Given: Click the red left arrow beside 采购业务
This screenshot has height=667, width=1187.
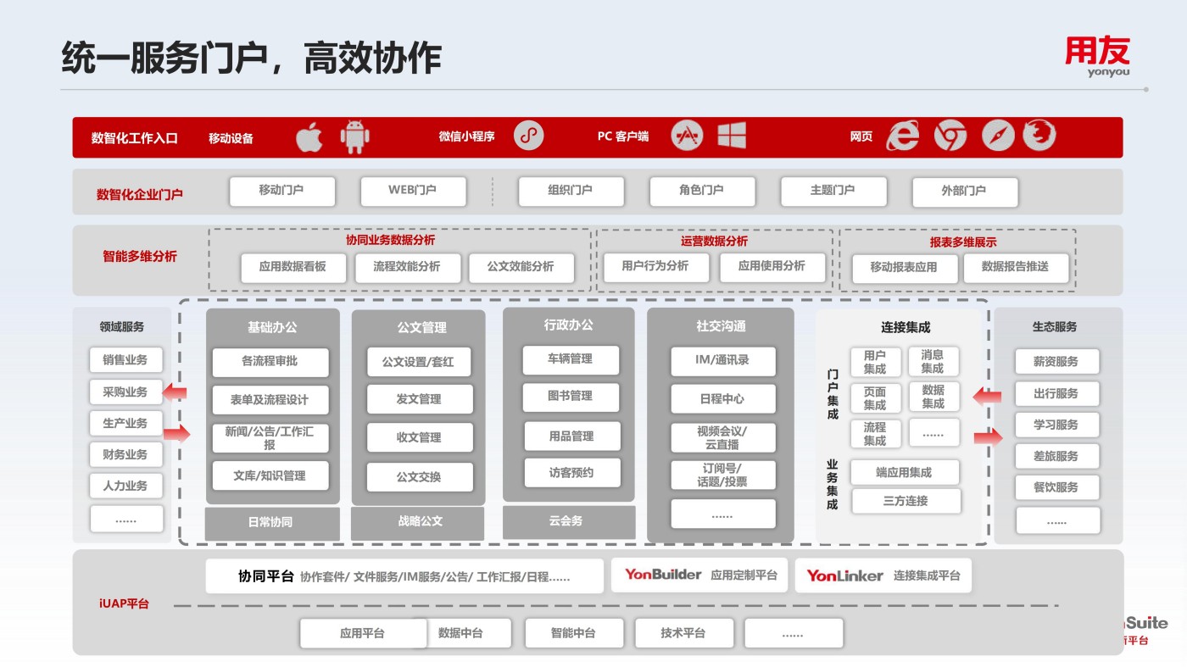Looking at the screenshot, I should point(175,392).
